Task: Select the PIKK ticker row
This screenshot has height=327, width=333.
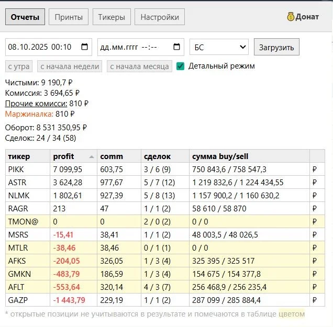Action: 165,170
